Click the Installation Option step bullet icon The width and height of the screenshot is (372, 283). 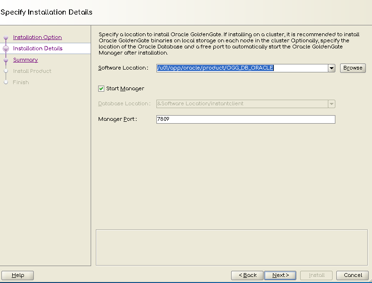tap(6, 38)
